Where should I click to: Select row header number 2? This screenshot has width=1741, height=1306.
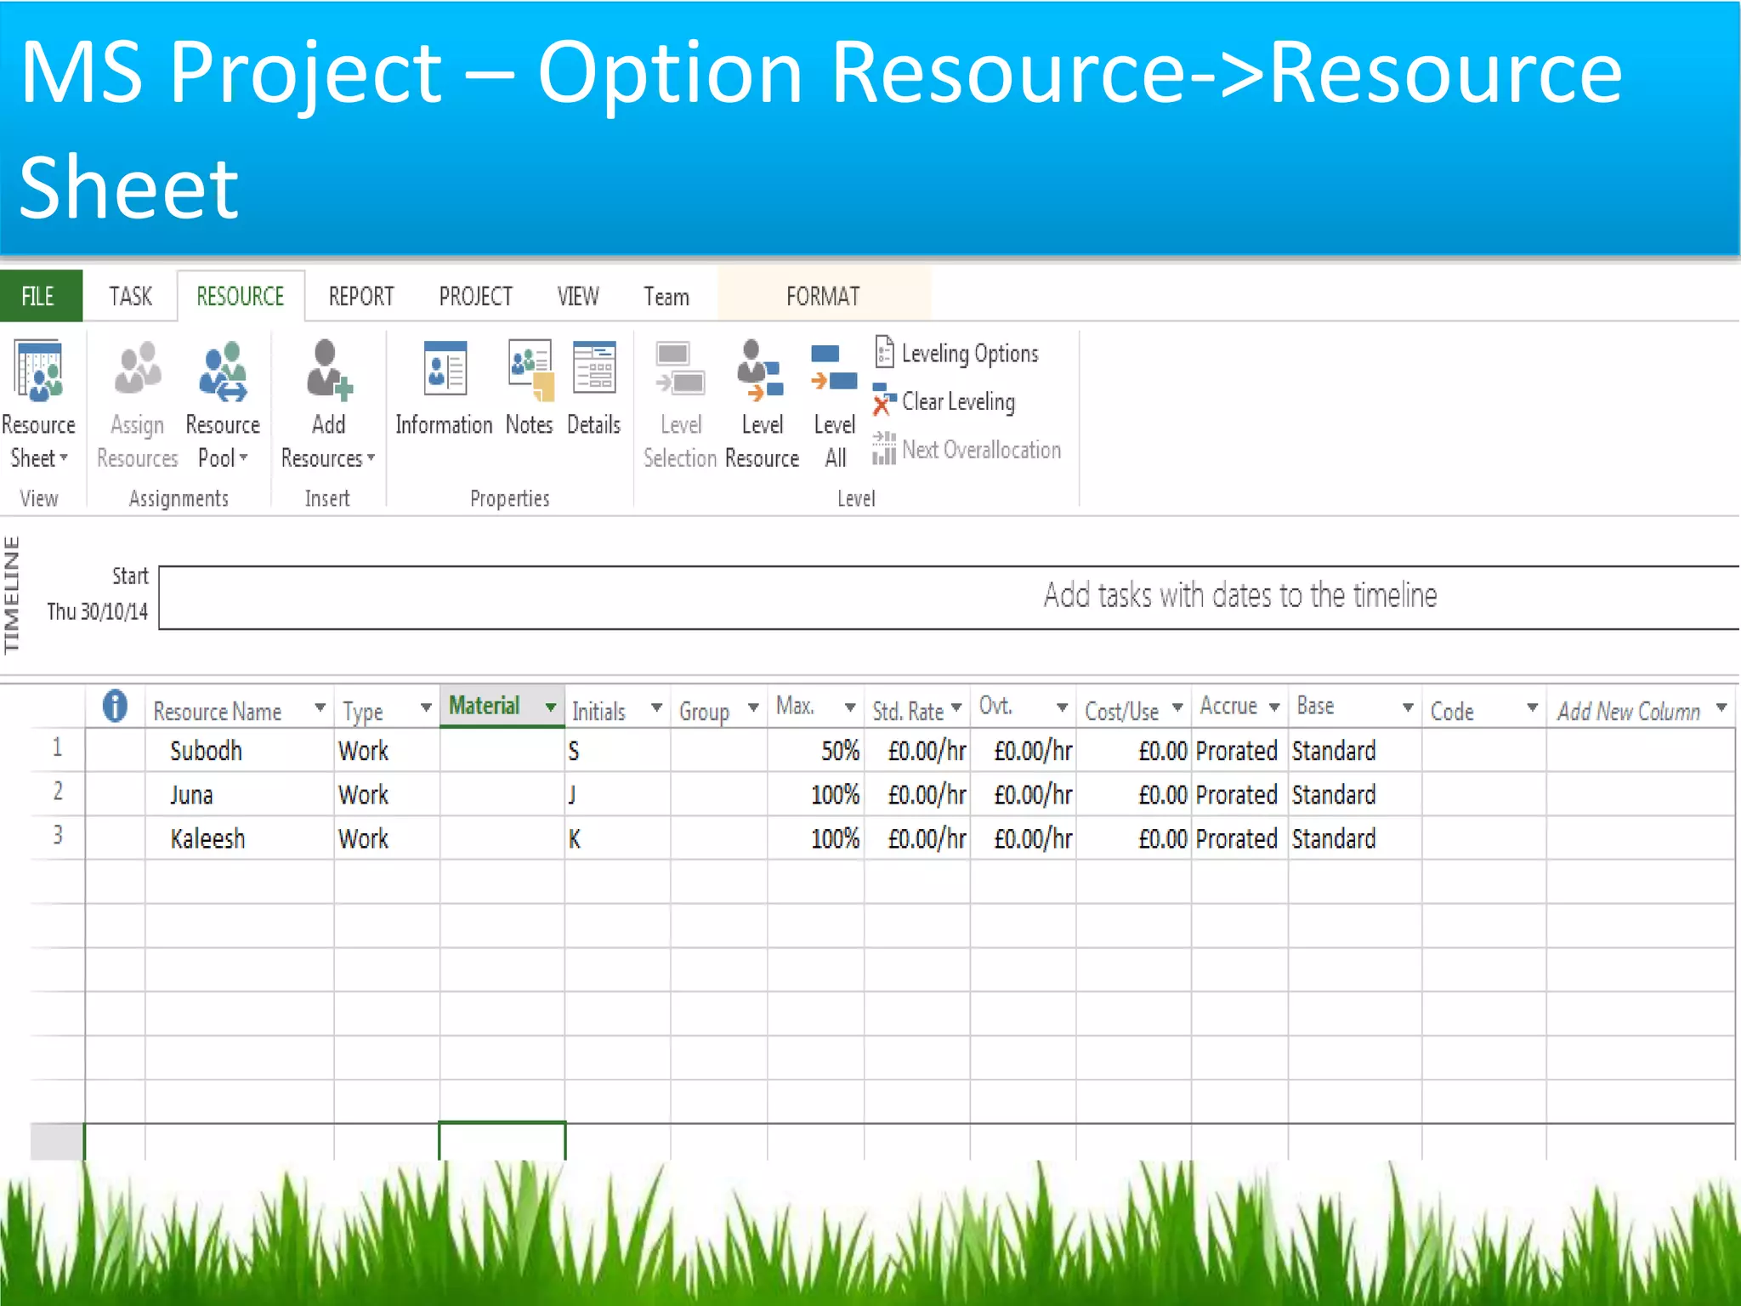point(57,792)
